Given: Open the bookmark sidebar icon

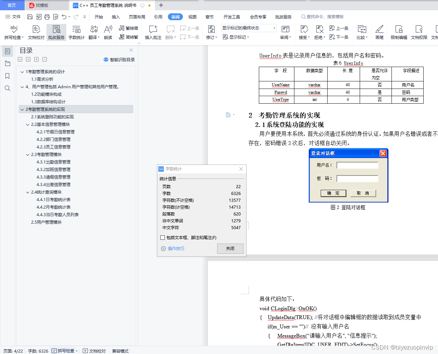Looking at the screenshot, I should click(8, 76).
